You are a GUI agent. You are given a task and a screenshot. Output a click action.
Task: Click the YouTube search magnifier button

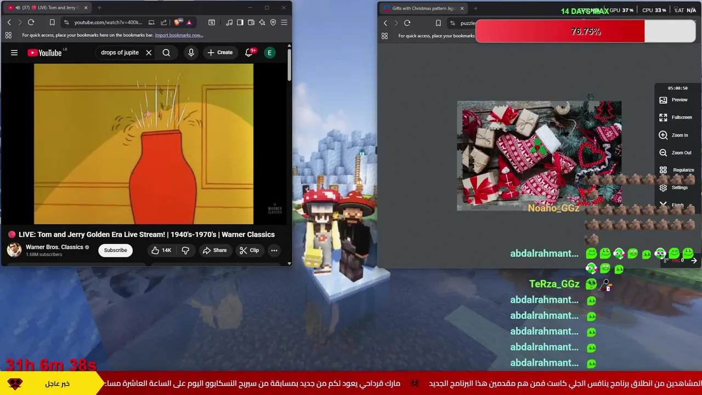[166, 53]
